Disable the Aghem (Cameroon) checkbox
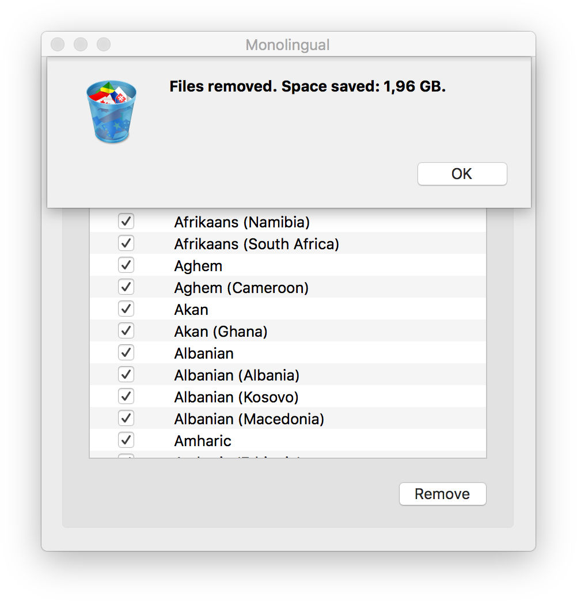The image size is (577, 601). coord(126,287)
